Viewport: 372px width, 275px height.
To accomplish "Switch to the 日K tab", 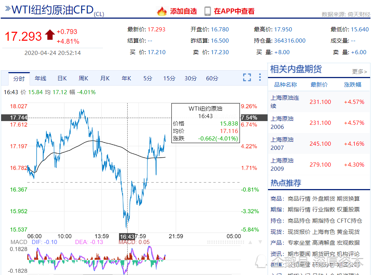I will 62,78.
